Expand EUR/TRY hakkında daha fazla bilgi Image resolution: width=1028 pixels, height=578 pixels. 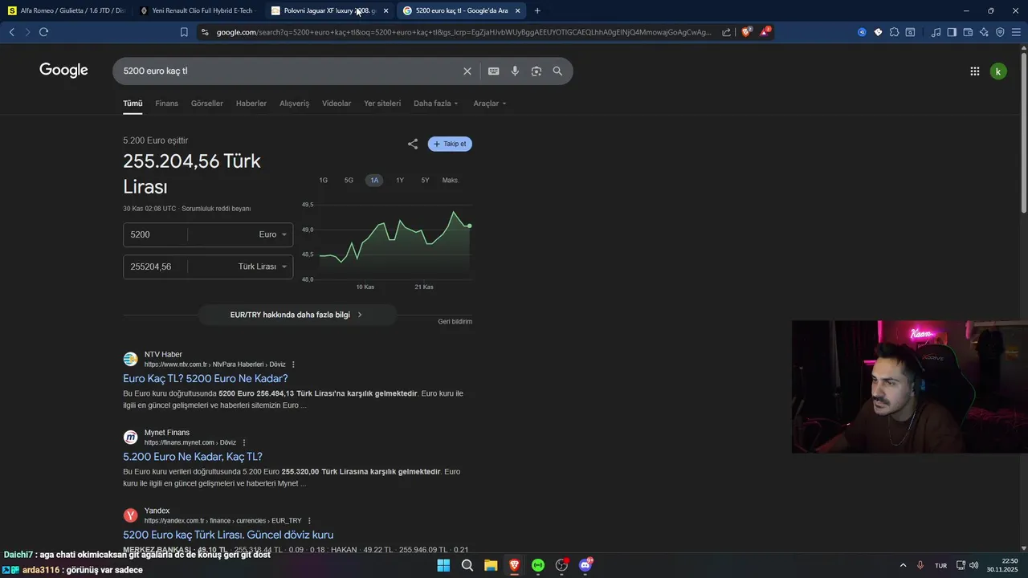coord(296,315)
